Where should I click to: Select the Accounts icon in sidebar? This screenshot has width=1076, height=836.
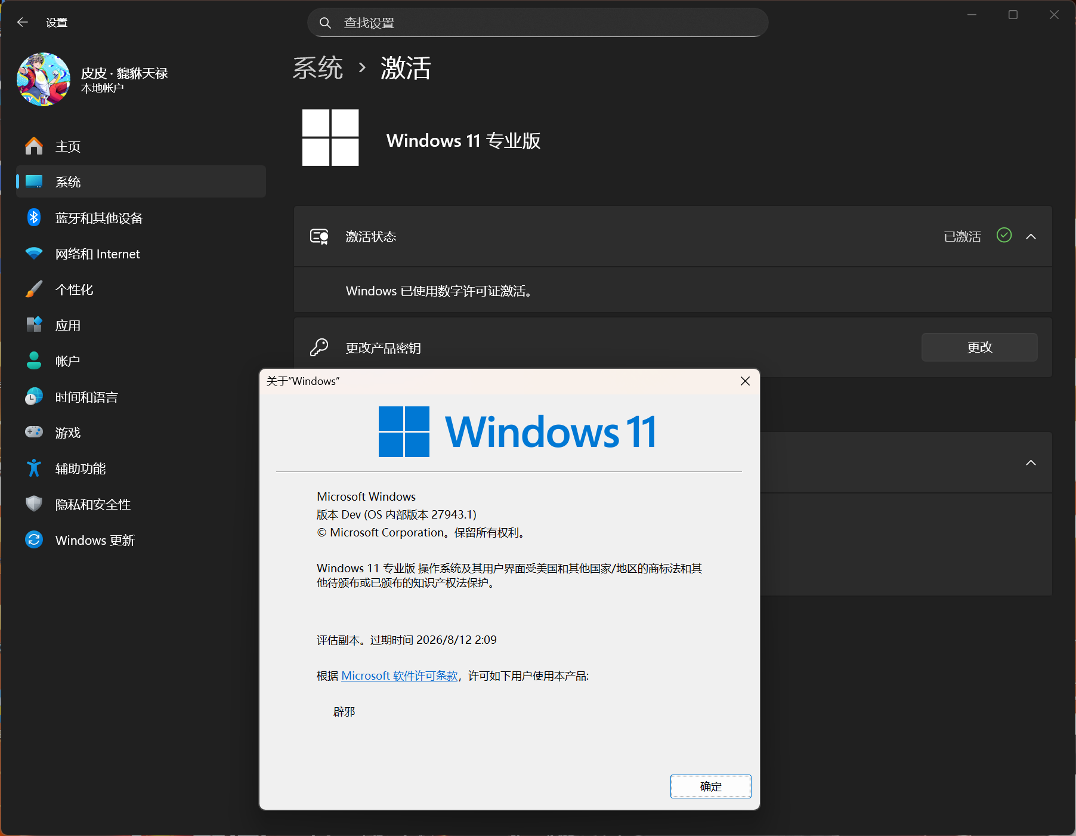[34, 360]
